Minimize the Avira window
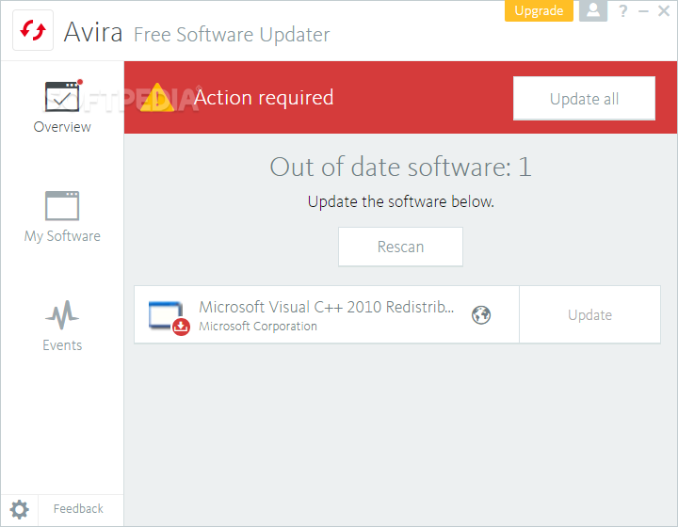678x527 pixels. 643,10
